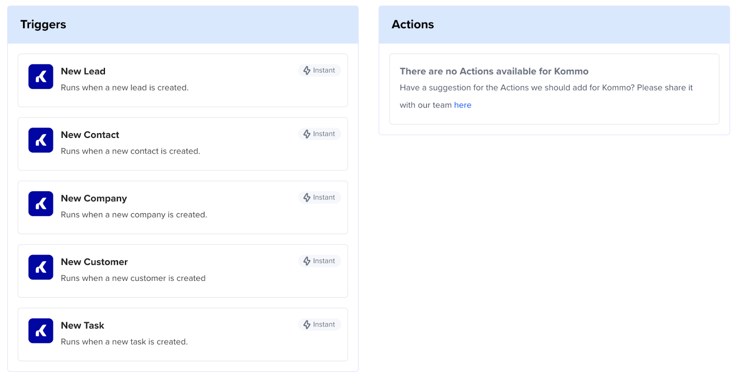Click the Kommo icon beside New Contact
Viewport: 736px width, 375px height.
pos(40,140)
